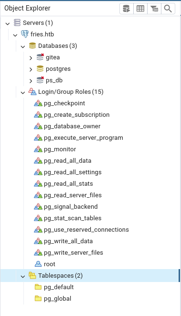Collapse the Servers tree node
Viewport: 181px width, 316px height.
point(8,23)
